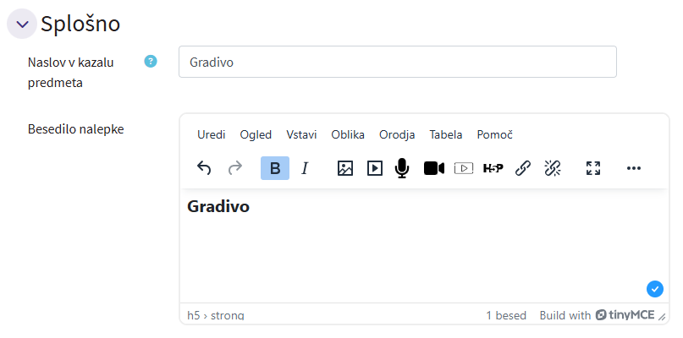Insert an image via toolbar icon
Screen dimensions: 683x338
click(344, 168)
